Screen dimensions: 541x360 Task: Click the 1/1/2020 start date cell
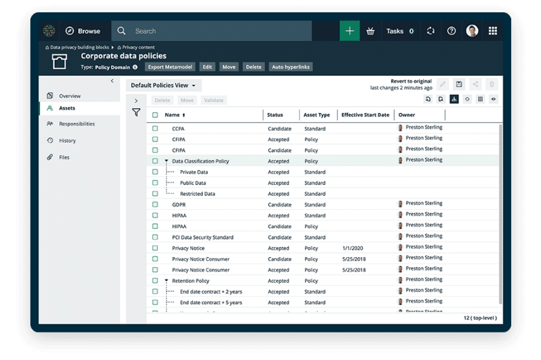353,248
